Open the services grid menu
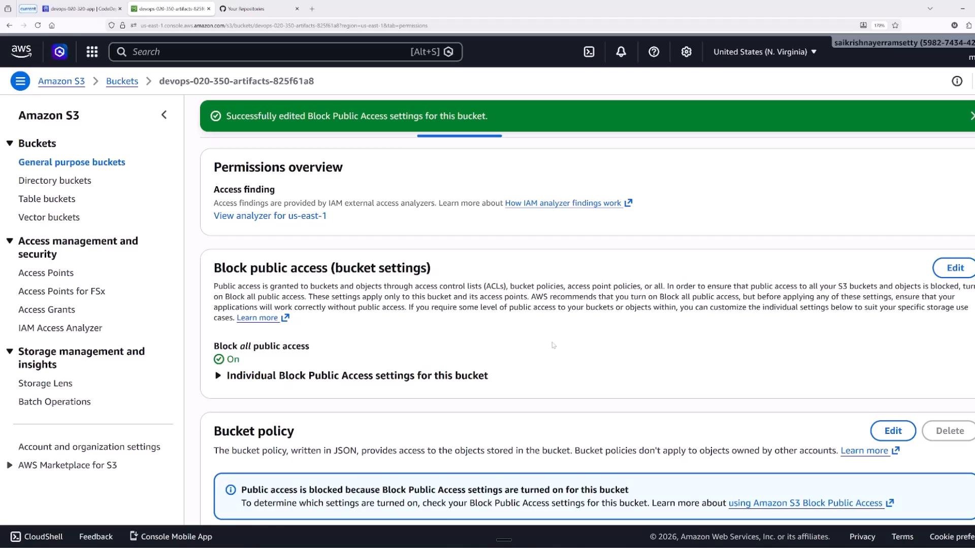This screenshot has height=548, width=975. point(92,52)
